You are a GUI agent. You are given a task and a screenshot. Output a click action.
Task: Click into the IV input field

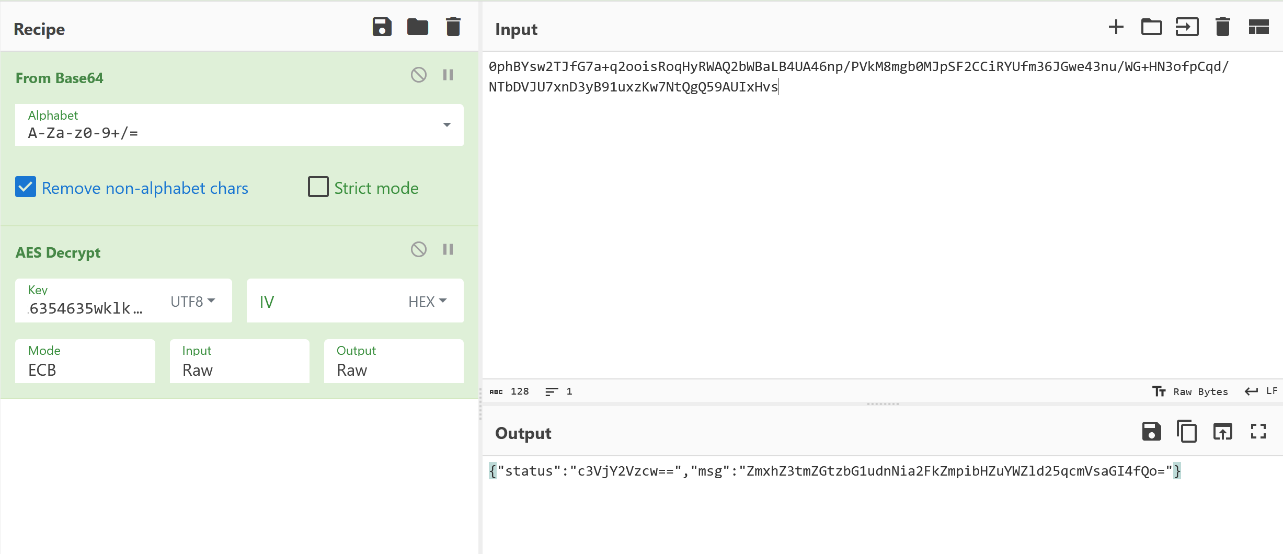(324, 302)
